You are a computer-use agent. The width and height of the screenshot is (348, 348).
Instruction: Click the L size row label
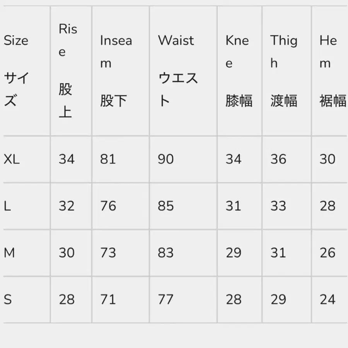click(x=7, y=206)
